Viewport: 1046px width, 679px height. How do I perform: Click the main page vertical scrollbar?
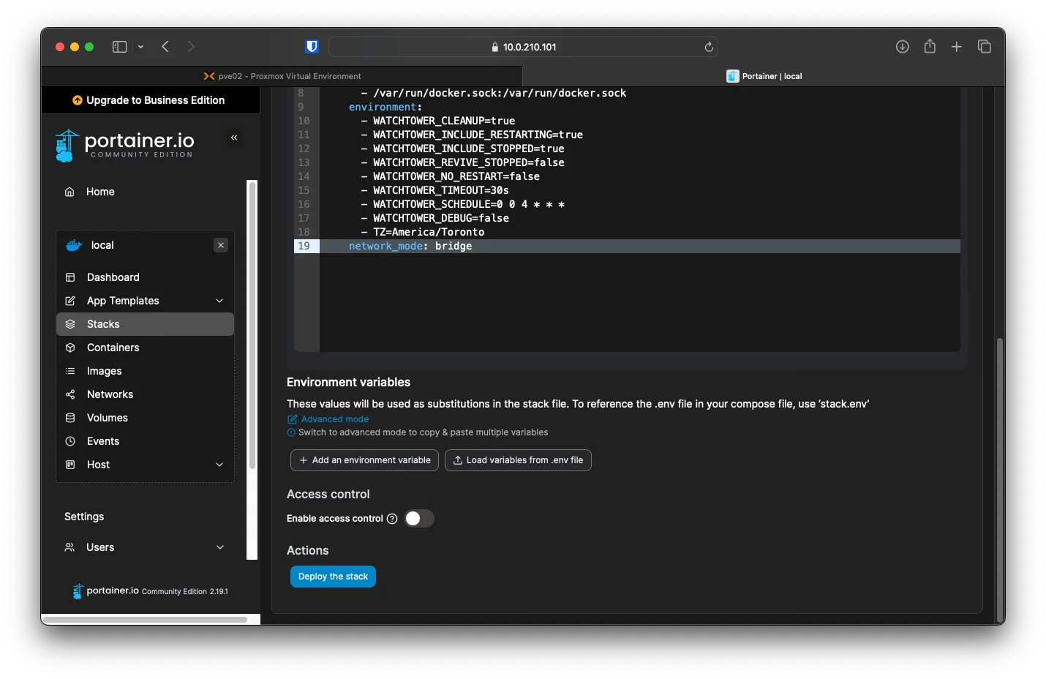(999, 479)
